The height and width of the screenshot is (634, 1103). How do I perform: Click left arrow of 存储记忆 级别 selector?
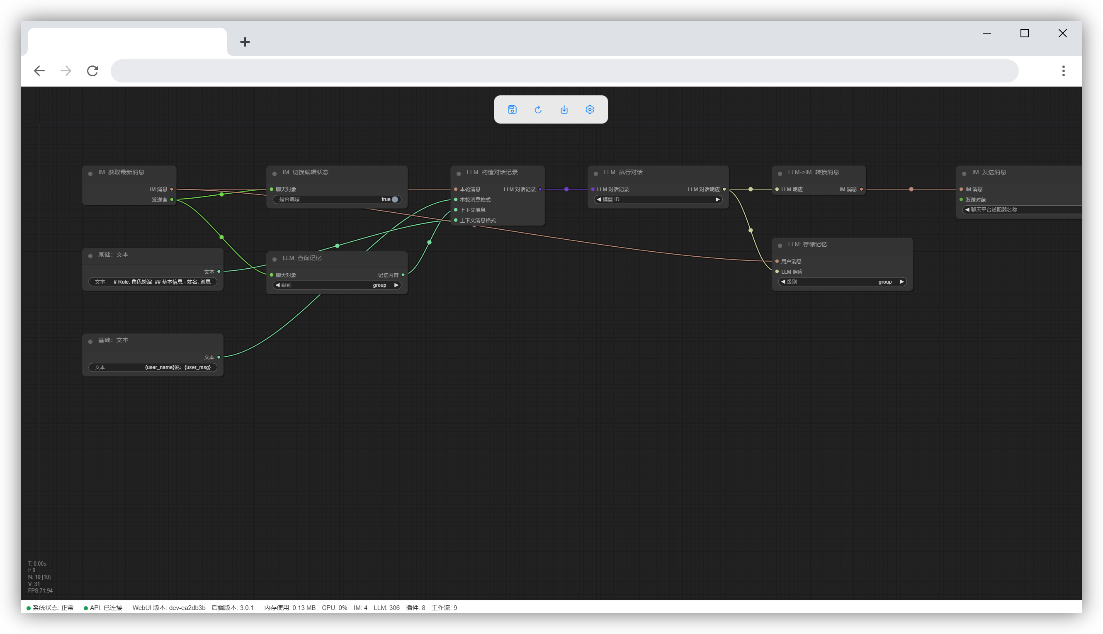pyautogui.click(x=783, y=282)
